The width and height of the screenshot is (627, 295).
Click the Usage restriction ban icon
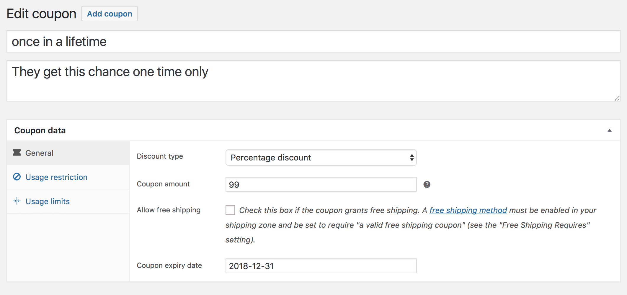click(17, 177)
